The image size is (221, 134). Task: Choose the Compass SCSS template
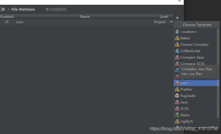196,64
